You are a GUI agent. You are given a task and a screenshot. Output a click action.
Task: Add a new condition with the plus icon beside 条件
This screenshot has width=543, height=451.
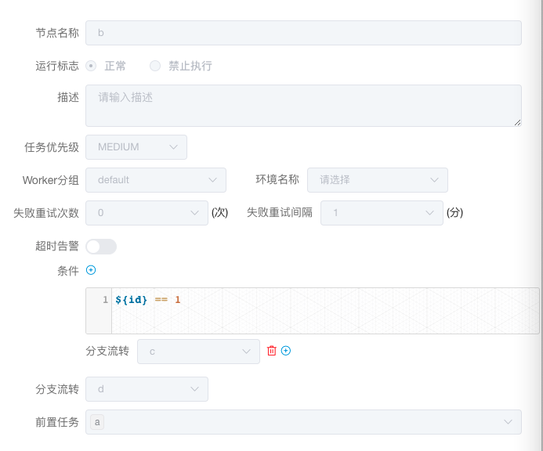(91, 270)
